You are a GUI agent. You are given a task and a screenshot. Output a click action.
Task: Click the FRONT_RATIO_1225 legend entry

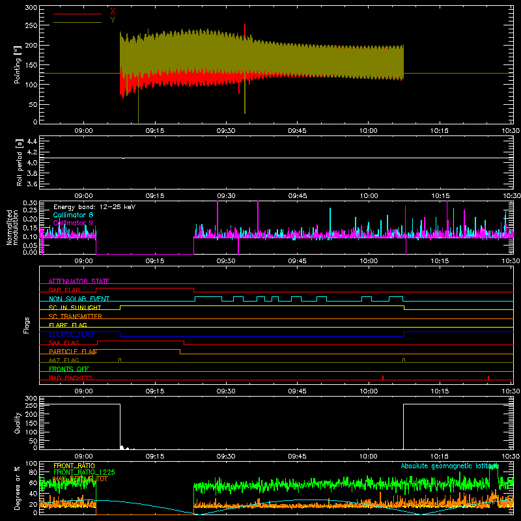point(84,472)
